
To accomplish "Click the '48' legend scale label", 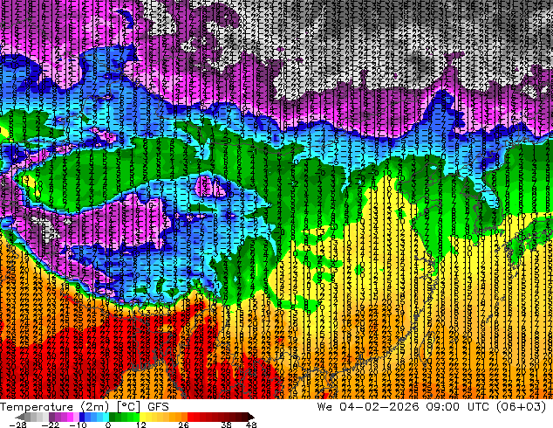I will click(251, 425).
